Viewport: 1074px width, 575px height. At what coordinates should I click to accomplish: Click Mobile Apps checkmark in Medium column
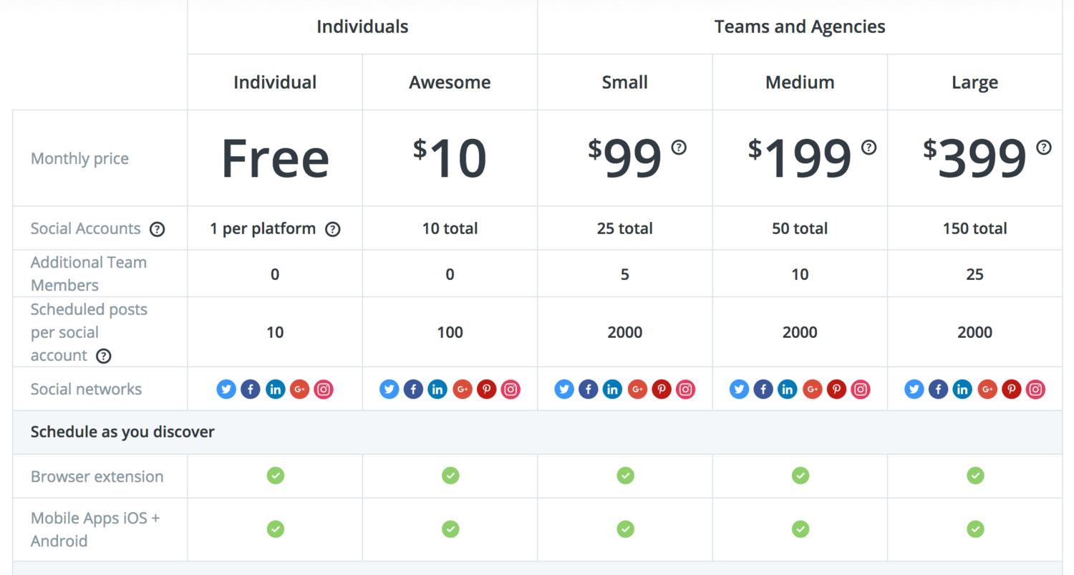800,529
